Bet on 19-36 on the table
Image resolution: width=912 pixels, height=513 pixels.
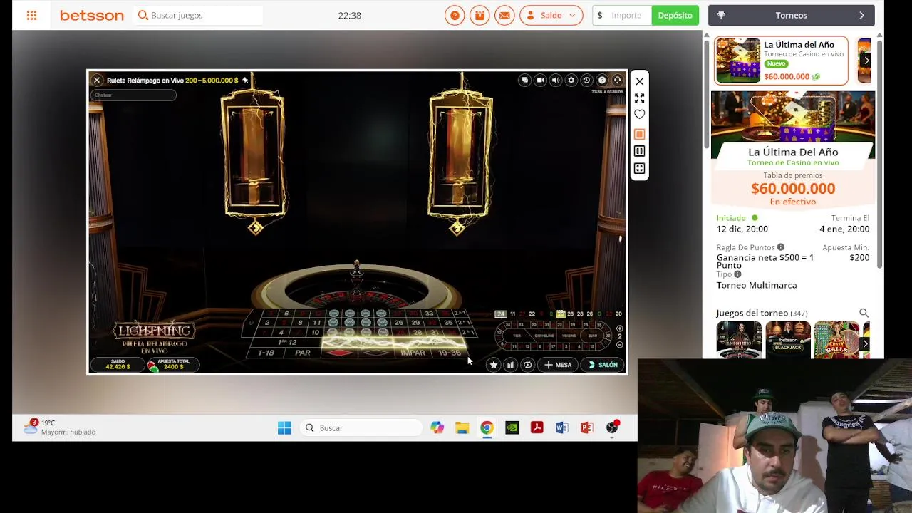[x=450, y=353]
